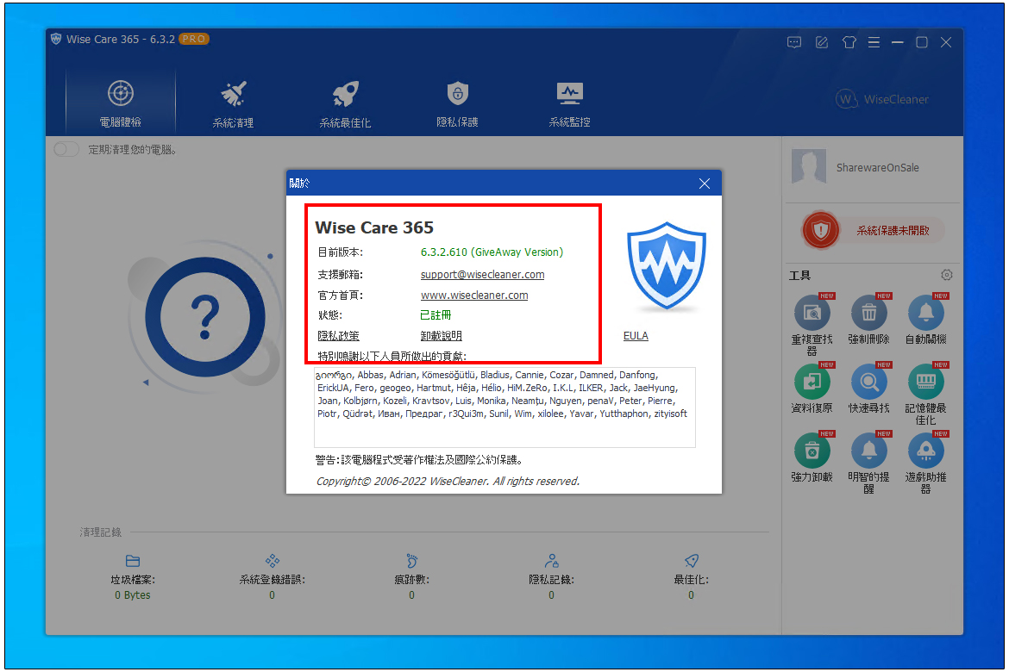The image size is (1009, 672).
Task: Open 系統監控 monitor tab
Action: (569, 103)
